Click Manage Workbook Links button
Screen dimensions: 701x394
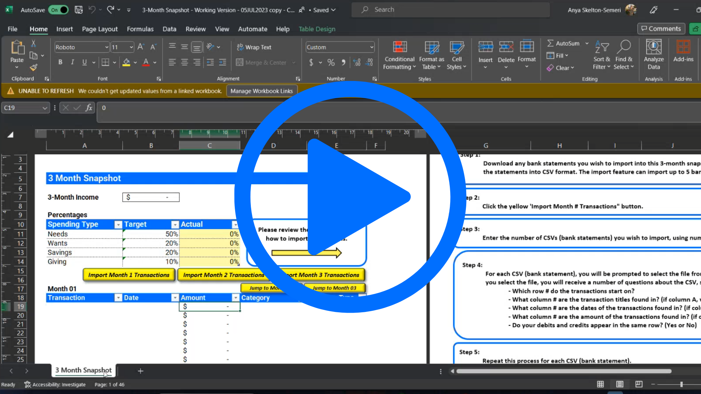pyautogui.click(x=261, y=91)
